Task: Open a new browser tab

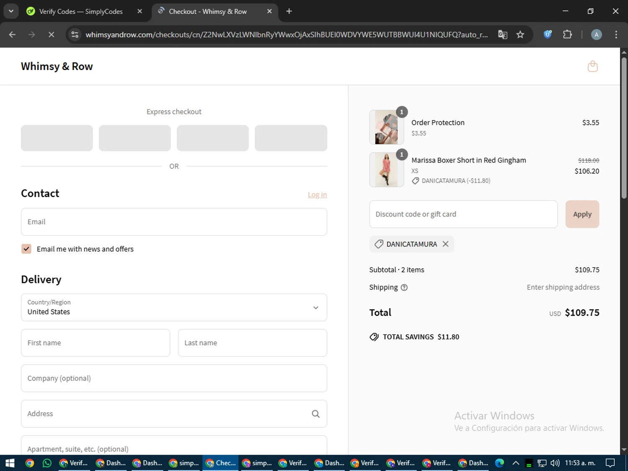Action: [289, 11]
